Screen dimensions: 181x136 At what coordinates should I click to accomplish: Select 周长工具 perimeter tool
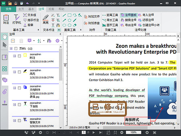pyautogui.click(x=110, y=20)
